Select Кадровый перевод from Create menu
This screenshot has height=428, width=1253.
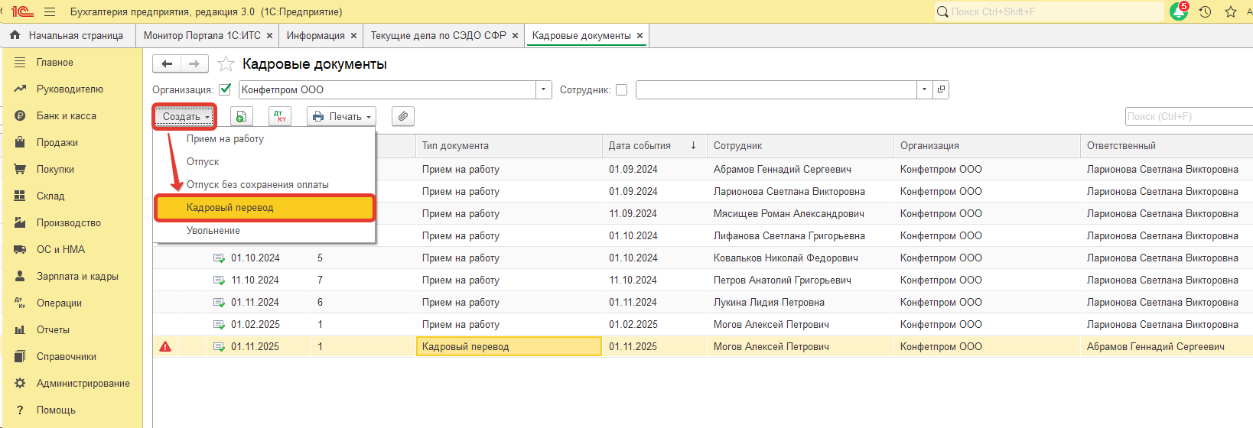coord(229,208)
